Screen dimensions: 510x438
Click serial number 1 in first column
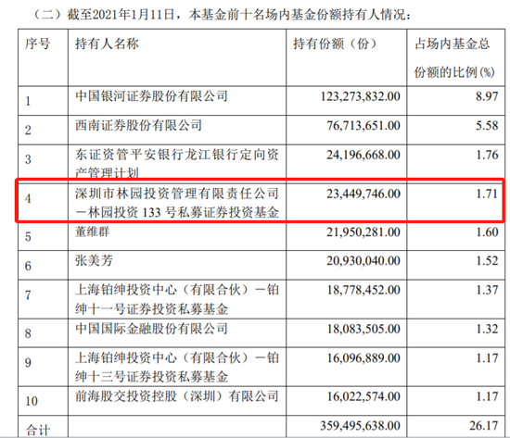point(28,101)
